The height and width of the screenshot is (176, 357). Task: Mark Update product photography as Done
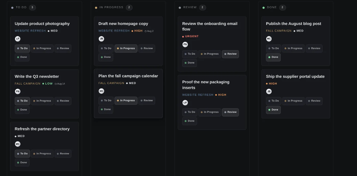(x=22, y=57)
